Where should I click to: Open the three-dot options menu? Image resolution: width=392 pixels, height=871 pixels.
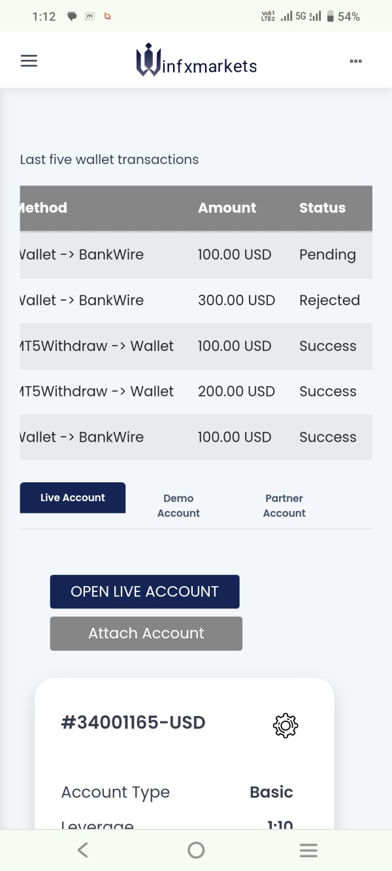point(355,61)
